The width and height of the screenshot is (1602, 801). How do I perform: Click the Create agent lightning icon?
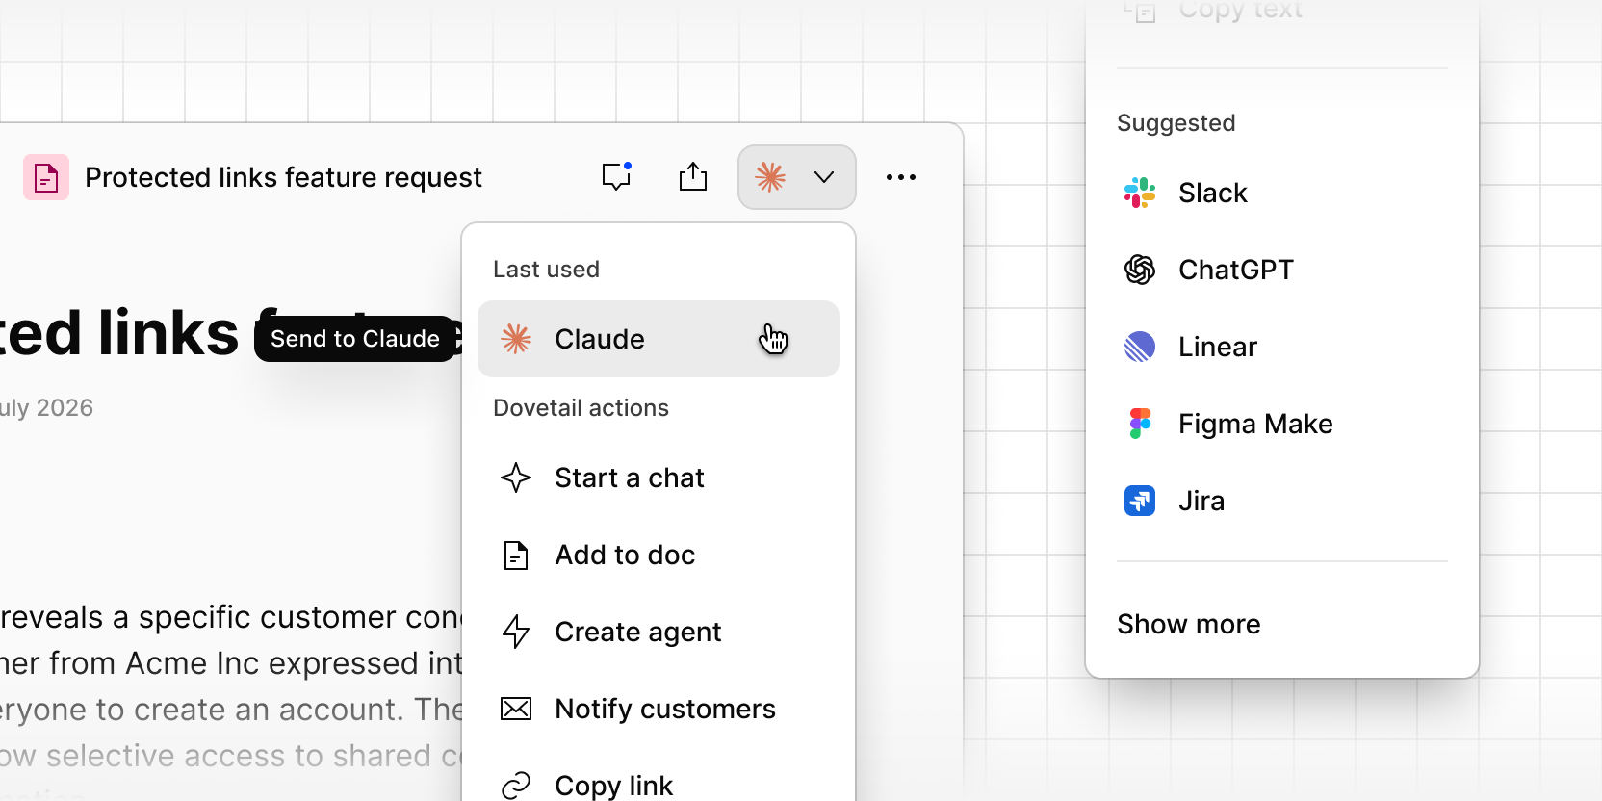pyautogui.click(x=516, y=632)
